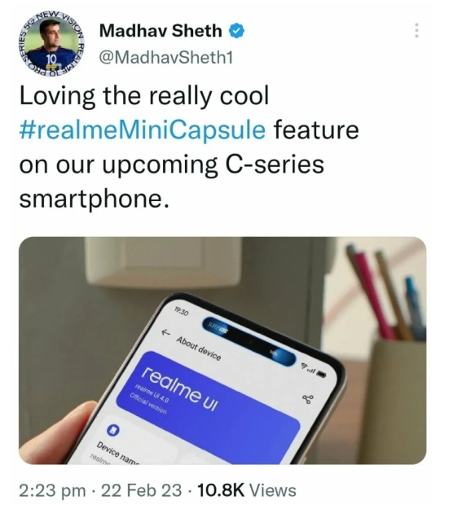Click the 22 Feb 23 date
This screenshot has height=509, width=449.
pyautogui.click(x=141, y=489)
